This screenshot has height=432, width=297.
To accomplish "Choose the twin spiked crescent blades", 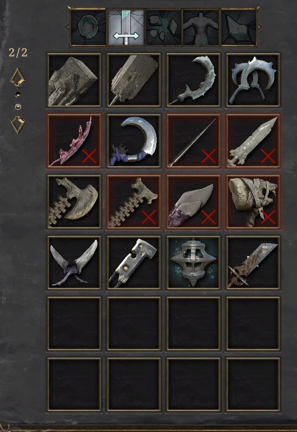I will 253,80.
